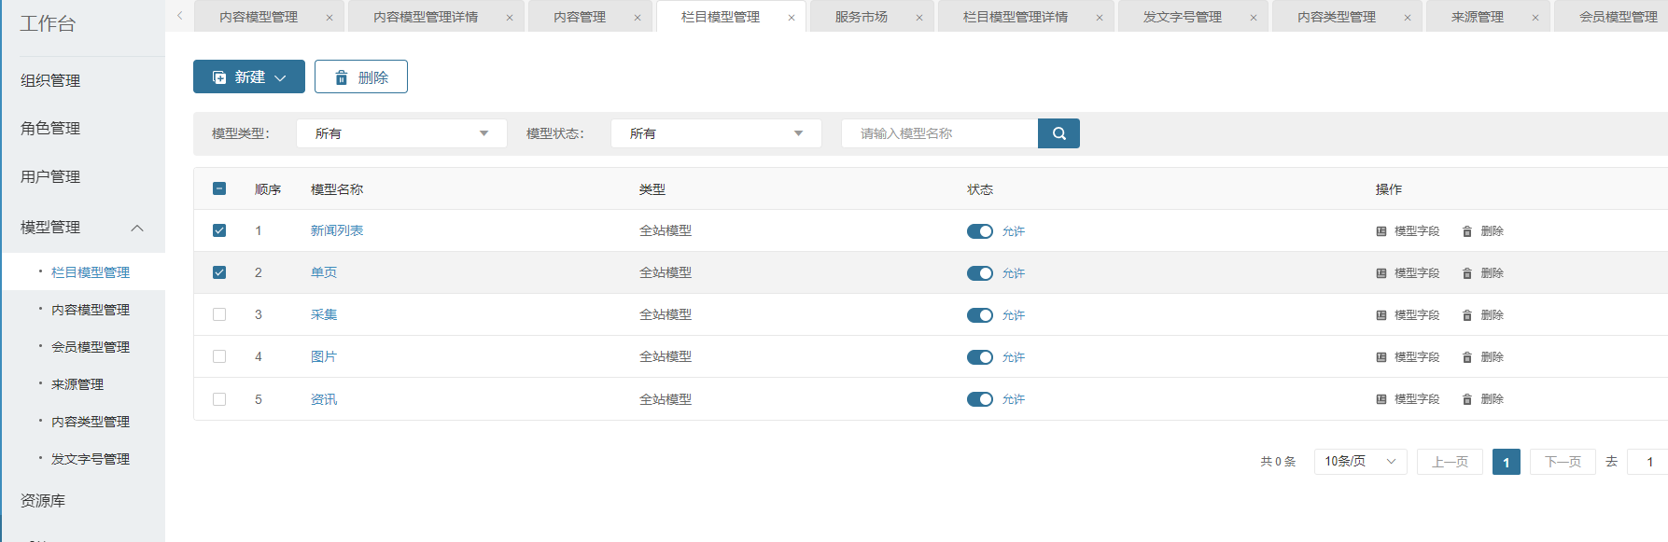Uncheck the 新闻列表 row checkbox
1668x542 pixels.
coord(219,230)
